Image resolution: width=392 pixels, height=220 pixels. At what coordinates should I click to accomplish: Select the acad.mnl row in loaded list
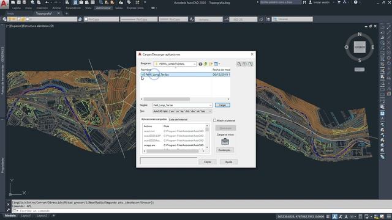(174, 131)
